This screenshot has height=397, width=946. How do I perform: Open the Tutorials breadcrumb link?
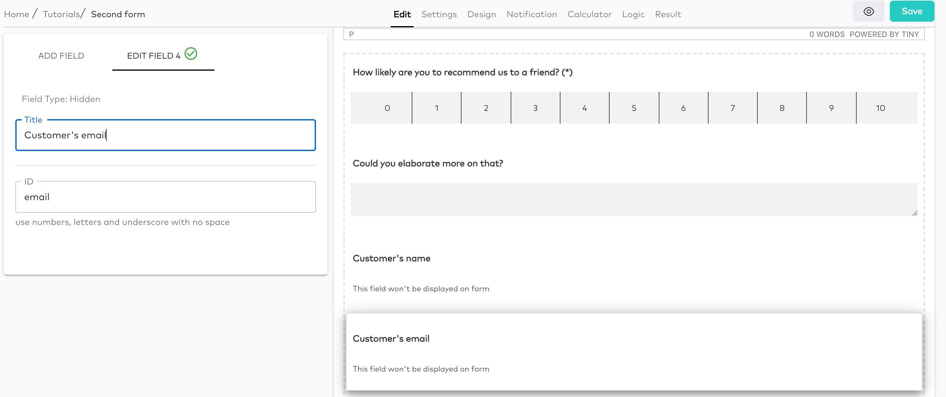[62, 14]
